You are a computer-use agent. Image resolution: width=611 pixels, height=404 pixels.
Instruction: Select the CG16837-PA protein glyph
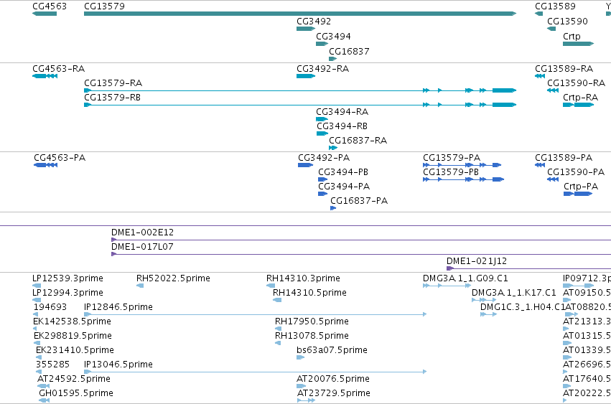pos(333,208)
